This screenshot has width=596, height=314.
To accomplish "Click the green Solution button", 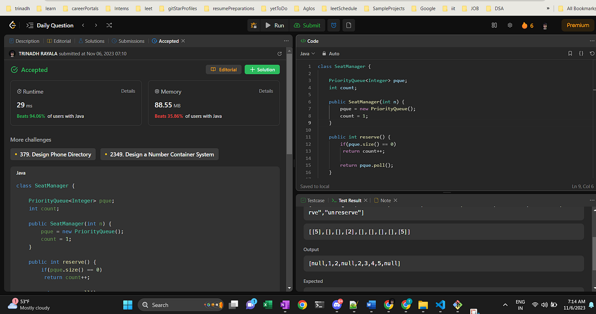I will (x=262, y=70).
